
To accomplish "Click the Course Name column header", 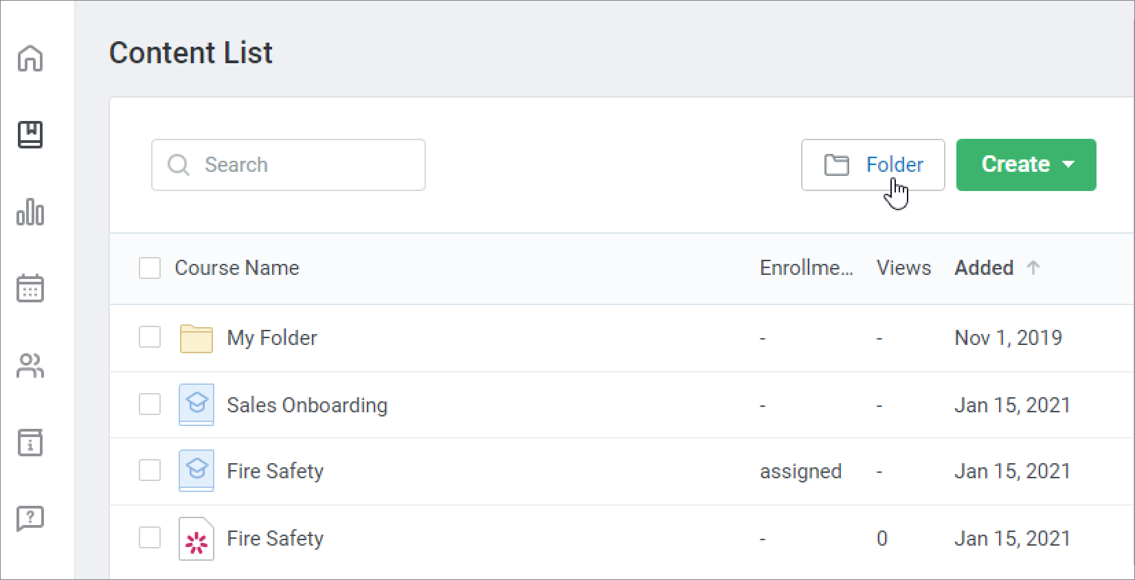I will tap(237, 268).
